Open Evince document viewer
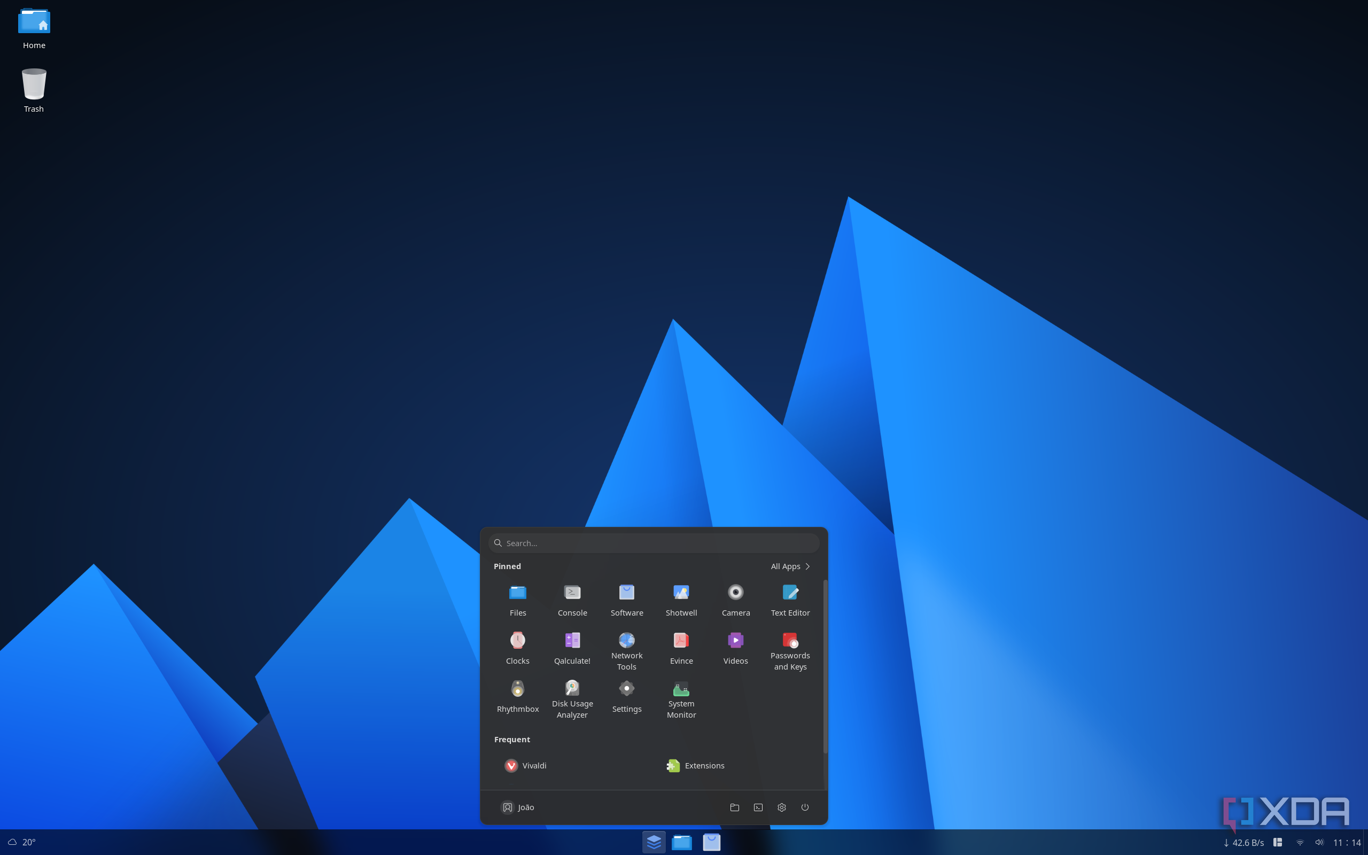This screenshot has height=855, width=1368. (x=681, y=648)
